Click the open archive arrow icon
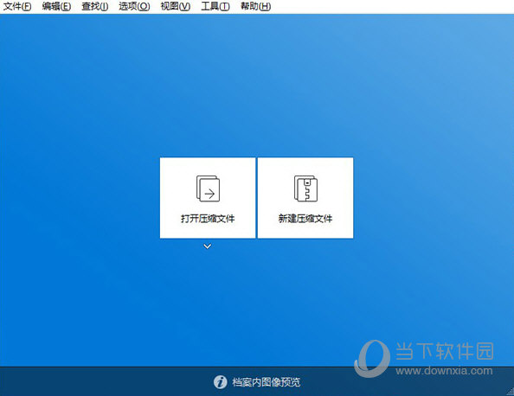 208,188
